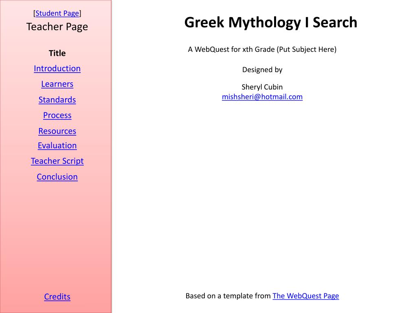Viewport: 417px width, 313px height.
Task: Go to Teacher Script
Action: coord(57,161)
